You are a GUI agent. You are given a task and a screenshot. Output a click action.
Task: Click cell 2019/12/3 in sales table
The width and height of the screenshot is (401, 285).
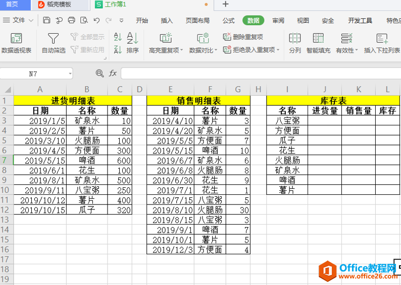(x=171, y=249)
